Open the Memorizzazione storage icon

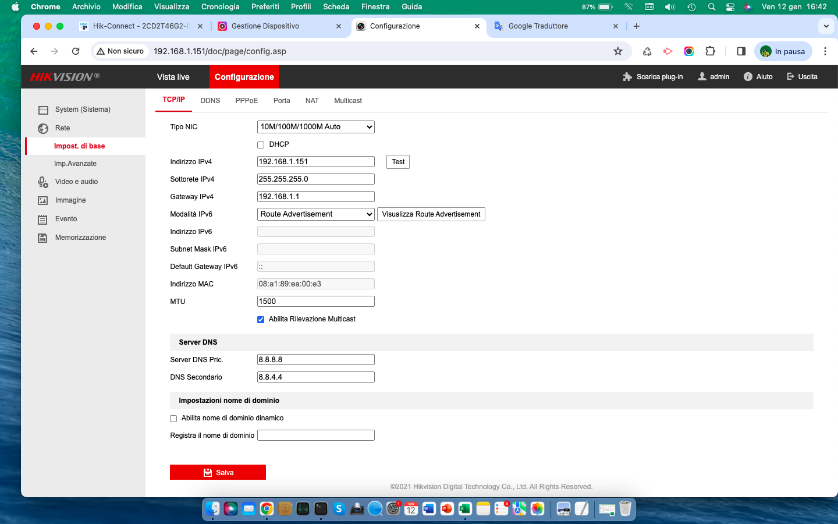click(x=43, y=238)
